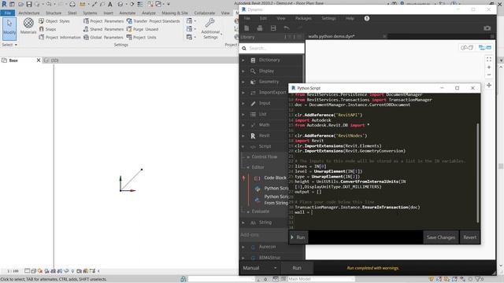Open Select panel dropdown in Revit
The width and height of the screenshot is (504, 283).
(9, 45)
